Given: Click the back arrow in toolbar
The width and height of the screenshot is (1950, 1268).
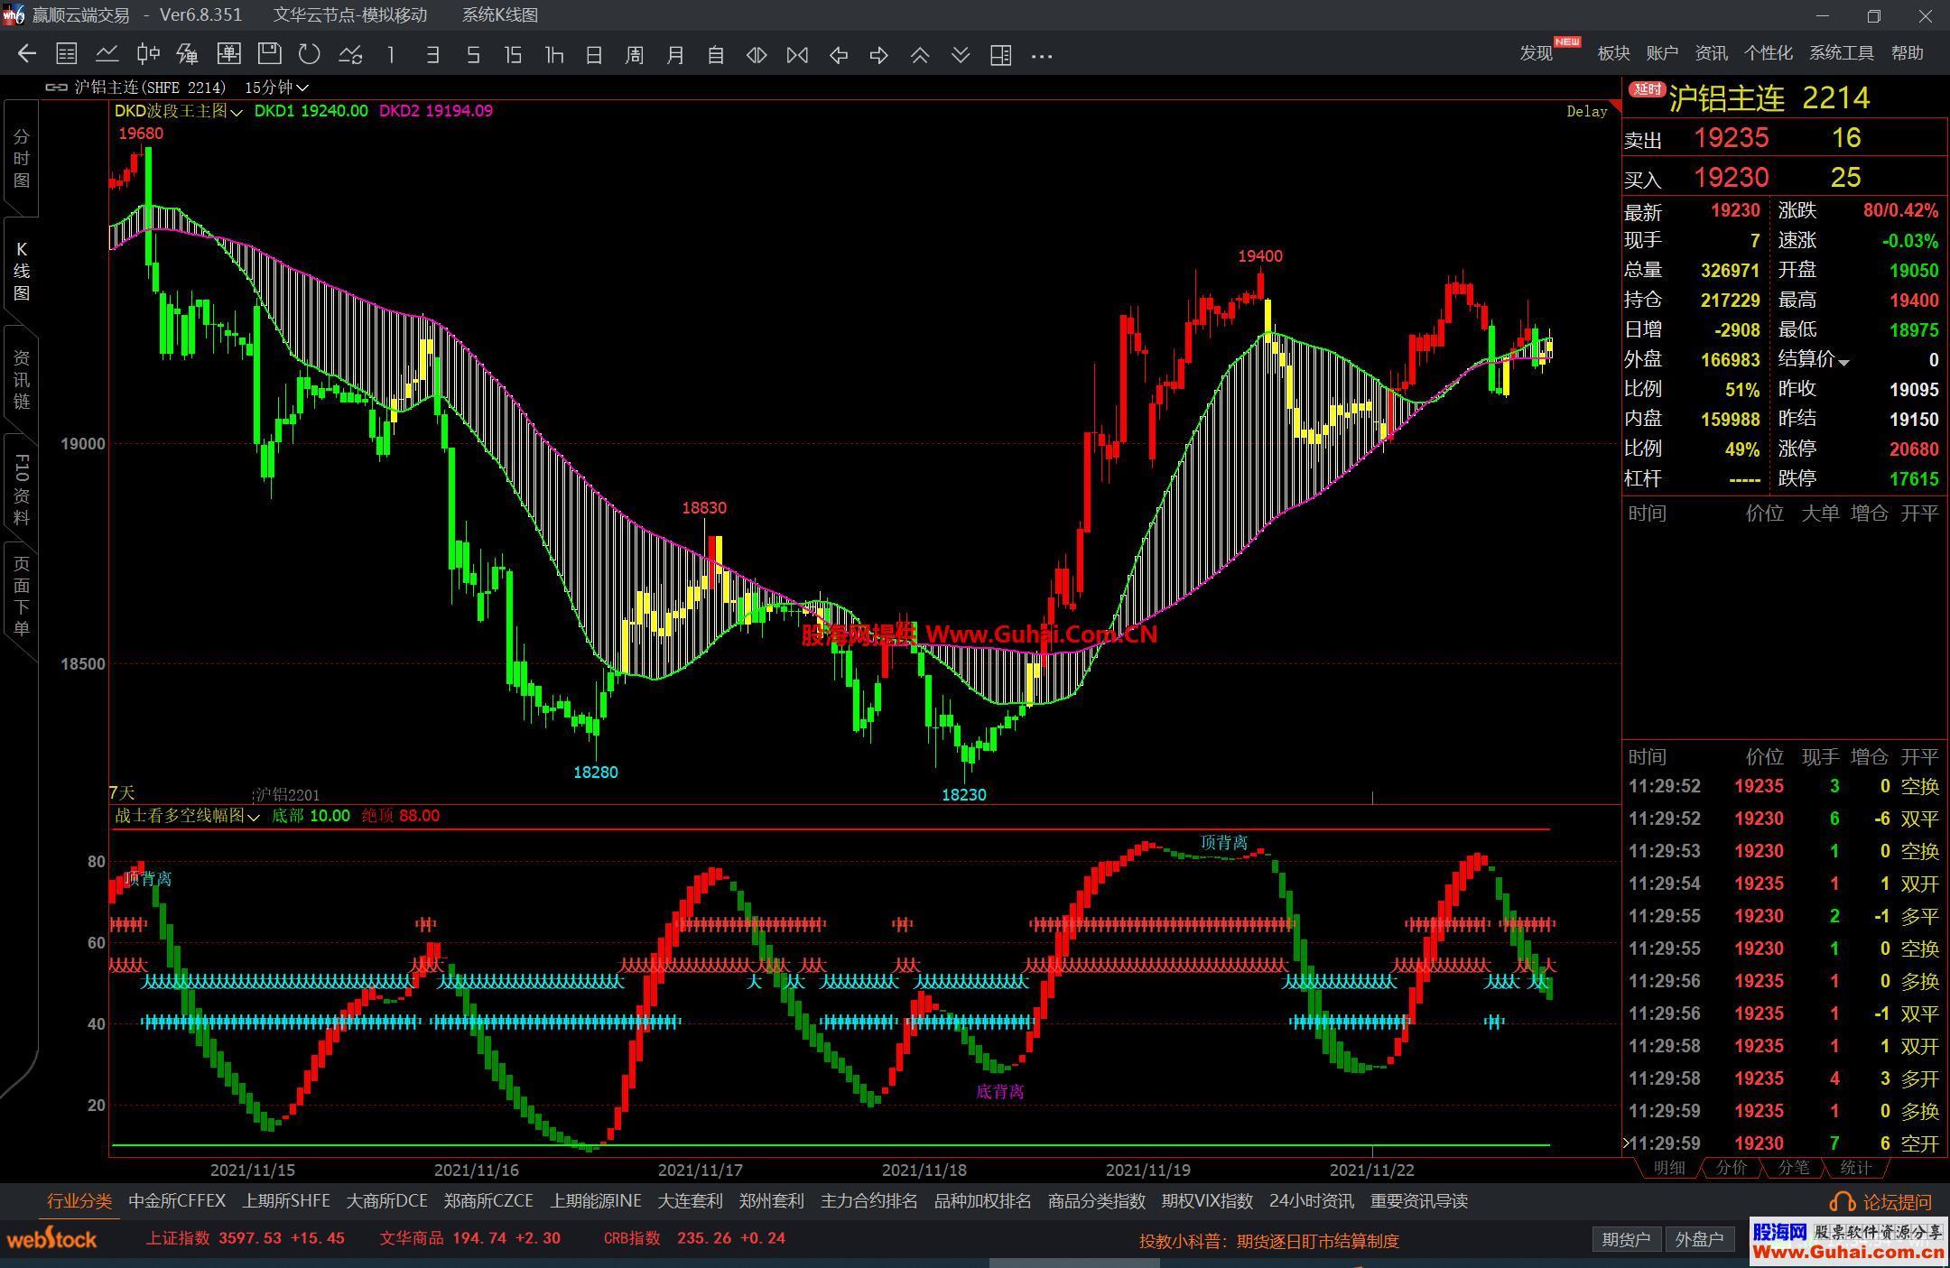Looking at the screenshot, I should [26, 54].
